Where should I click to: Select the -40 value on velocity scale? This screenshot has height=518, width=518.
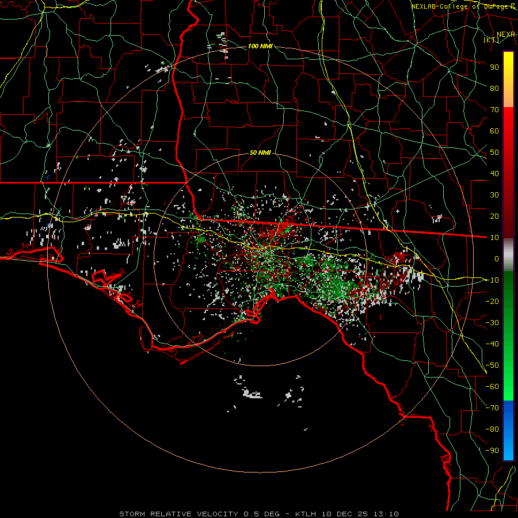[x=492, y=344]
